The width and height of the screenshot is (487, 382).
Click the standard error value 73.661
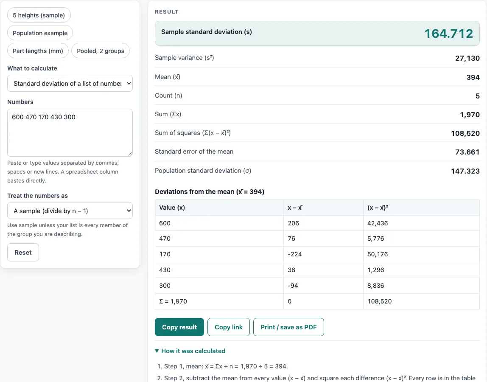point(467,152)
